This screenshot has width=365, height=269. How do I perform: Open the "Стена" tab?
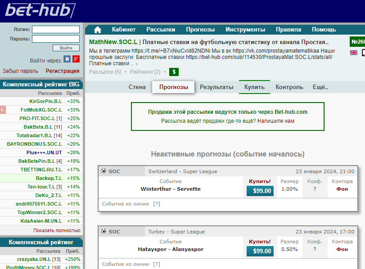tap(137, 87)
